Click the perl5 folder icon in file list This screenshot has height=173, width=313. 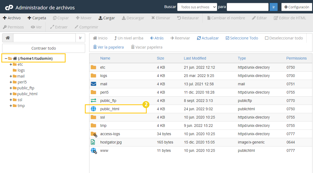tap(93, 92)
